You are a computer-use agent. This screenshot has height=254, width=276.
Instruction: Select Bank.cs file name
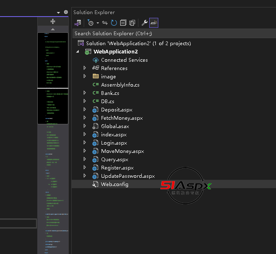[110, 93]
